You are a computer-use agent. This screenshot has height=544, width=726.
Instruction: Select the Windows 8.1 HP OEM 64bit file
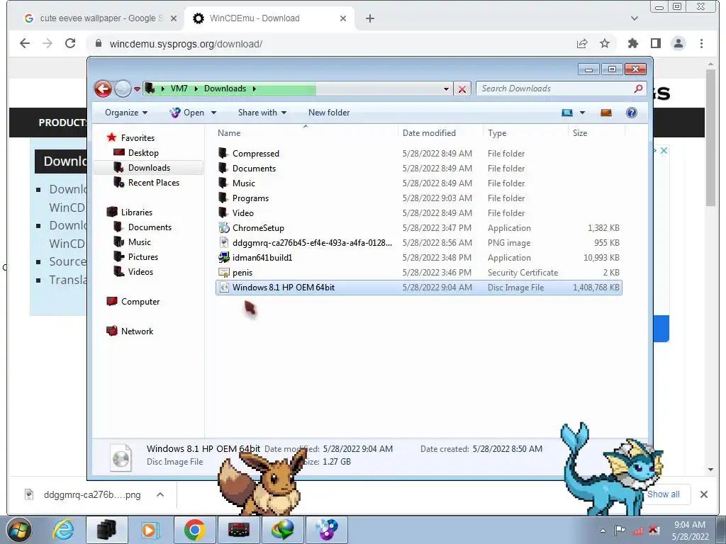point(418,288)
